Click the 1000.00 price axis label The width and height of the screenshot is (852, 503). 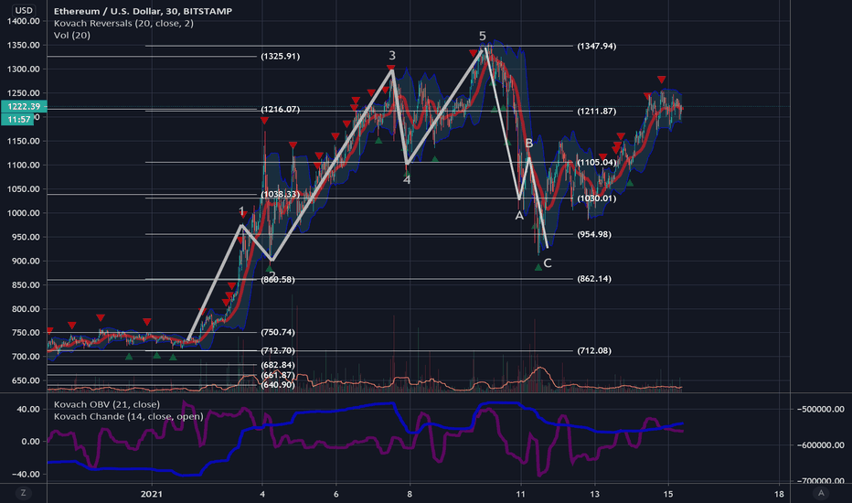pos(24,213)
